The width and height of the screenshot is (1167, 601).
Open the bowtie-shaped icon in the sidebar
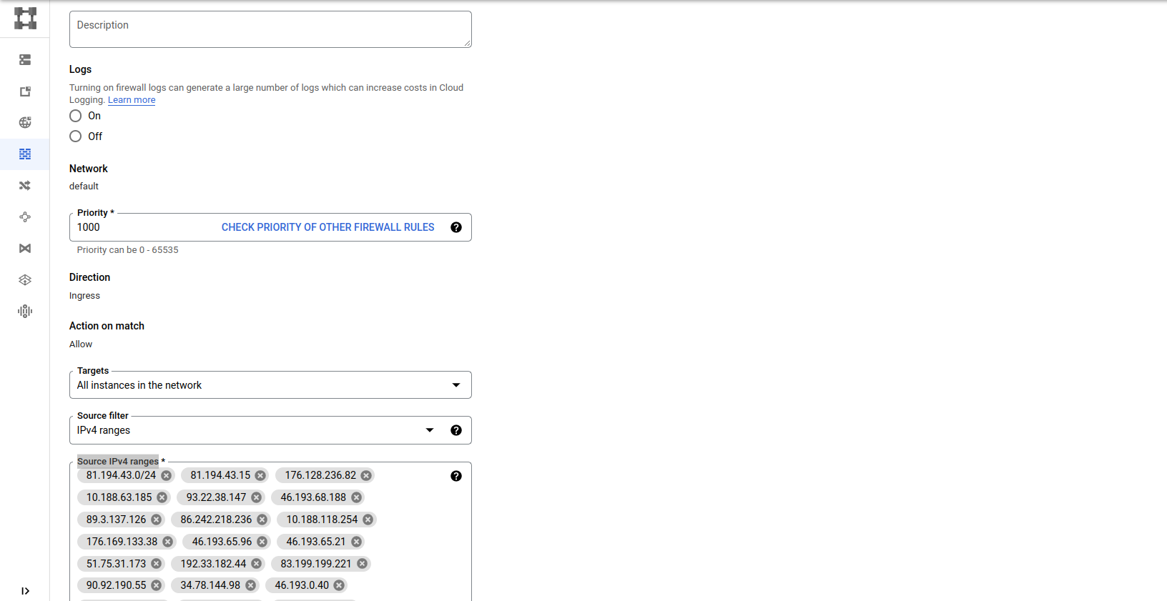(25, 249)
